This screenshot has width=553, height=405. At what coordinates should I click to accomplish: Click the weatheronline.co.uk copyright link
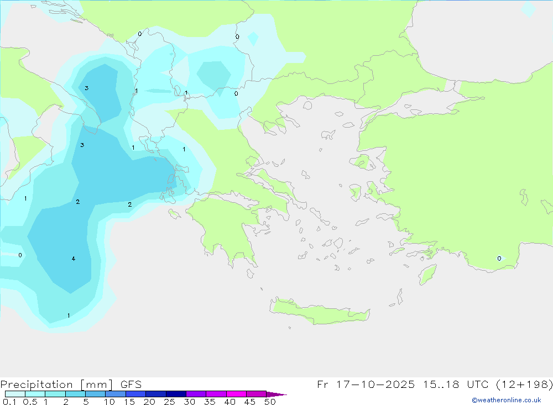tap(506, 400)
